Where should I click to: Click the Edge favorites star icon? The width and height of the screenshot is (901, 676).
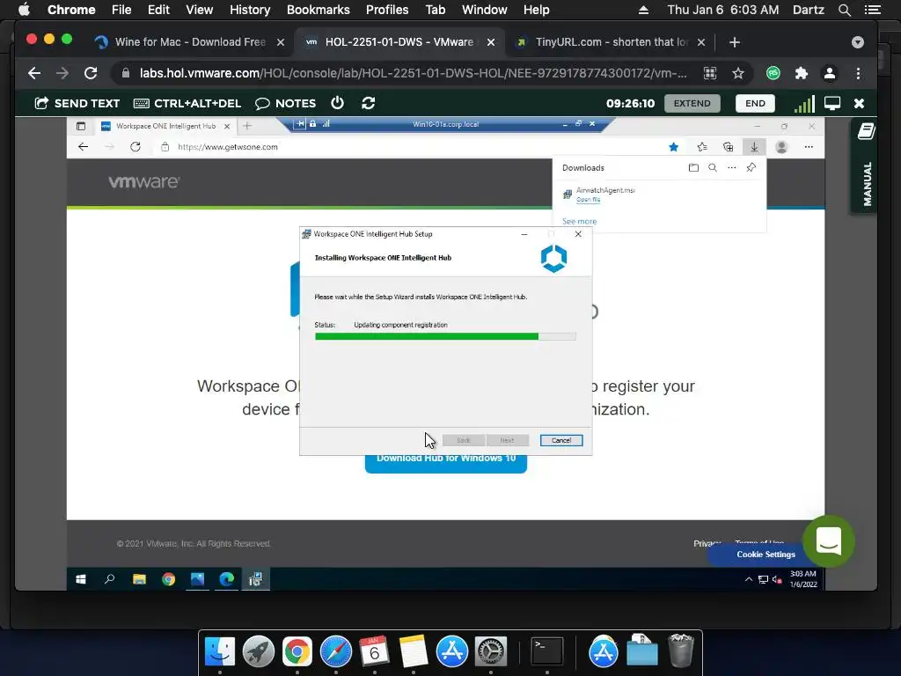click(673, 147)
